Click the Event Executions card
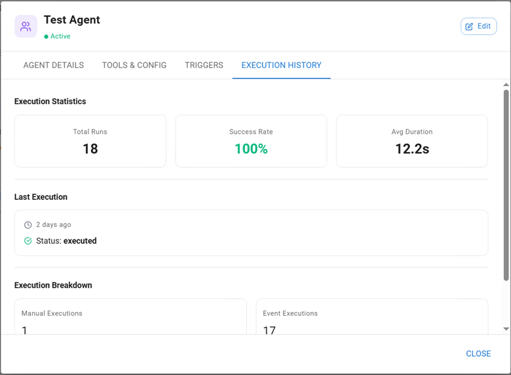This screenshot has width=511, height=375. (x=371, y=318)
